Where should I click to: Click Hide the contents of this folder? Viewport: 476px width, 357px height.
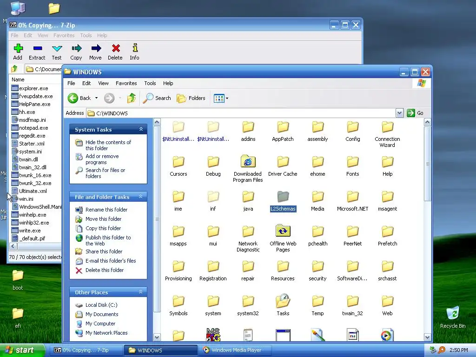pos(108,145)
